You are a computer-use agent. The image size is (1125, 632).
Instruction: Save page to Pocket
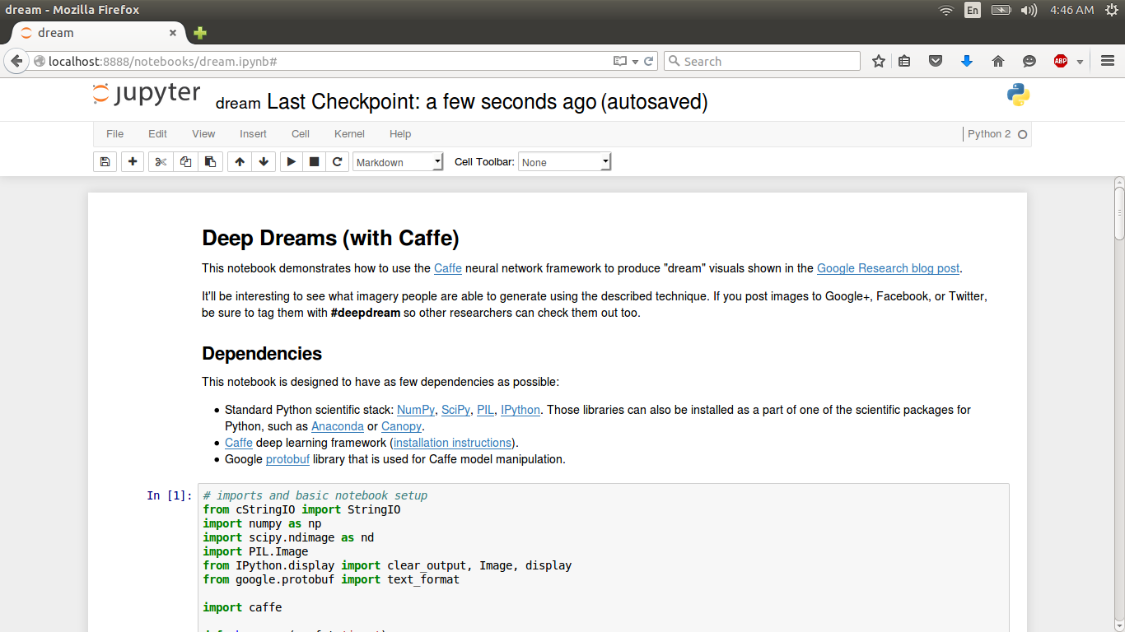[936, 61]
